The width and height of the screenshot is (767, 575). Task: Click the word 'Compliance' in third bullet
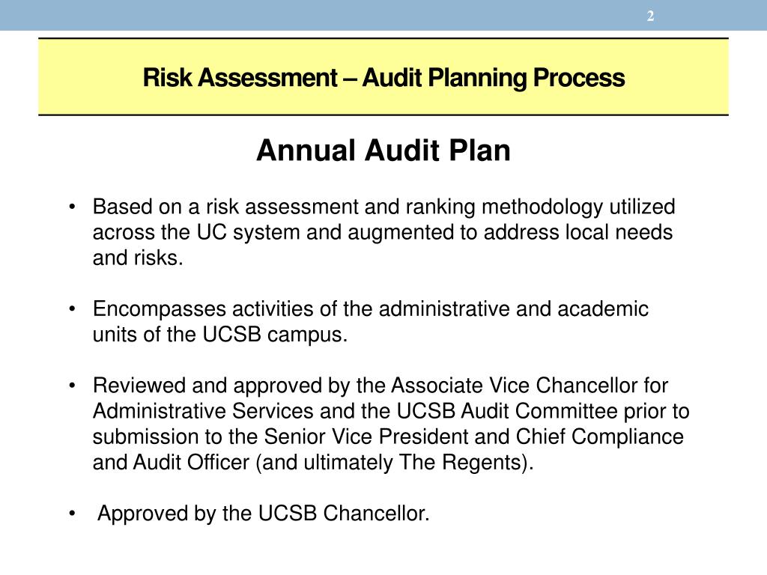click(627, 437)
